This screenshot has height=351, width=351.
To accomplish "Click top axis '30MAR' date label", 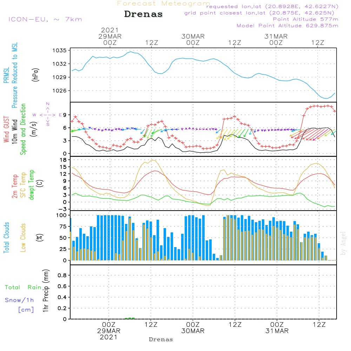I will click(193, 37).
